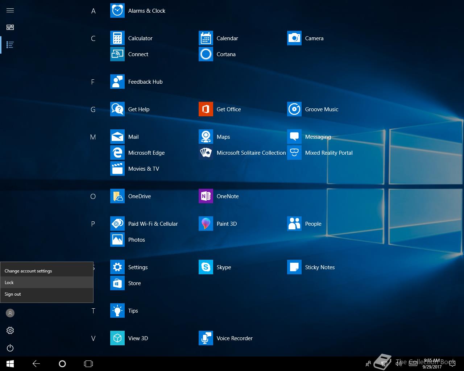
Task: Launch the Paint 3D icon
Action: pos(206,224)
